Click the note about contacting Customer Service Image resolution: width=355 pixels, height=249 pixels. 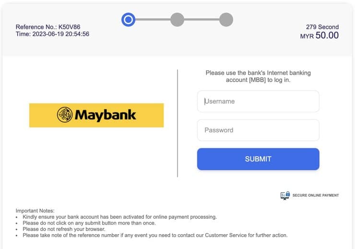[x=155, y=235]
